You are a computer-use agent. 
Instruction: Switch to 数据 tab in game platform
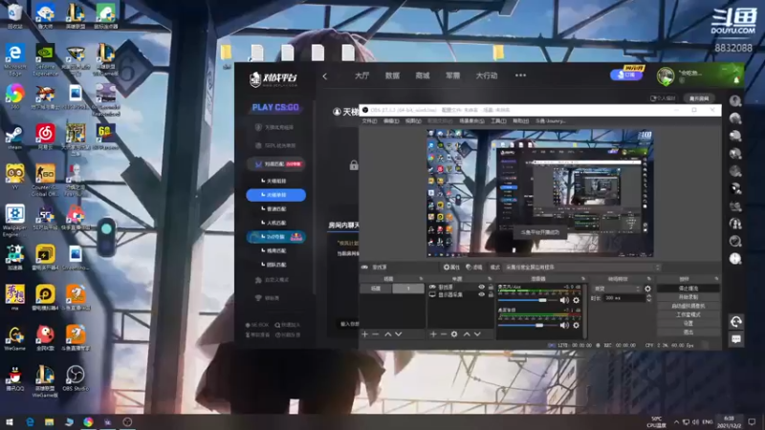click(x=392, y=75)
